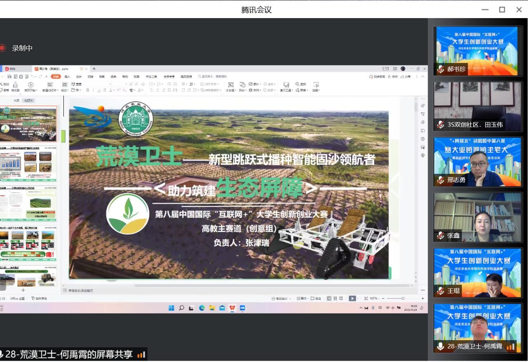Click the 3S双创社区 田玉伟 muted microphone icon
The height and width of the screenshot is (362, 528).
point(441,124)
